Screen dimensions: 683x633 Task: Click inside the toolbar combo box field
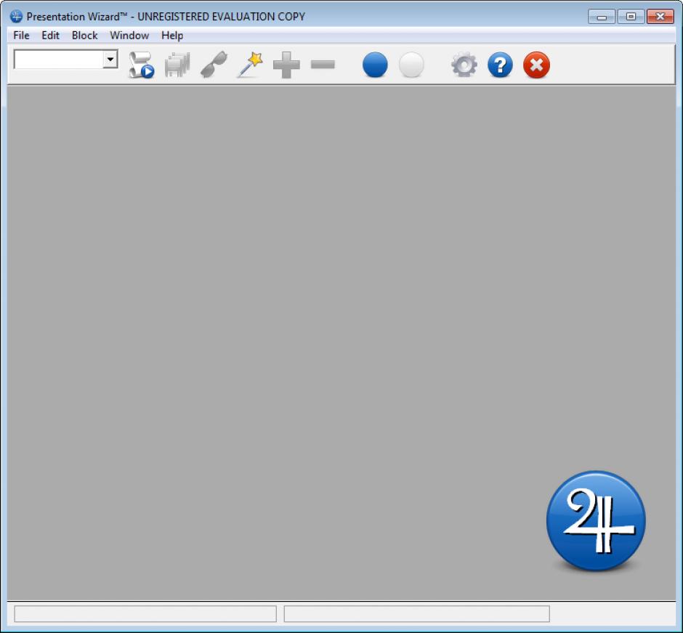coord(58,60)
